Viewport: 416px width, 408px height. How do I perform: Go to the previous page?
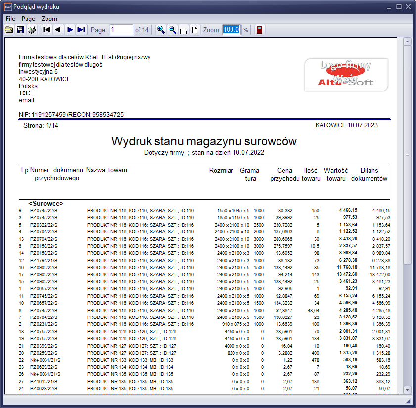point(58,30)
